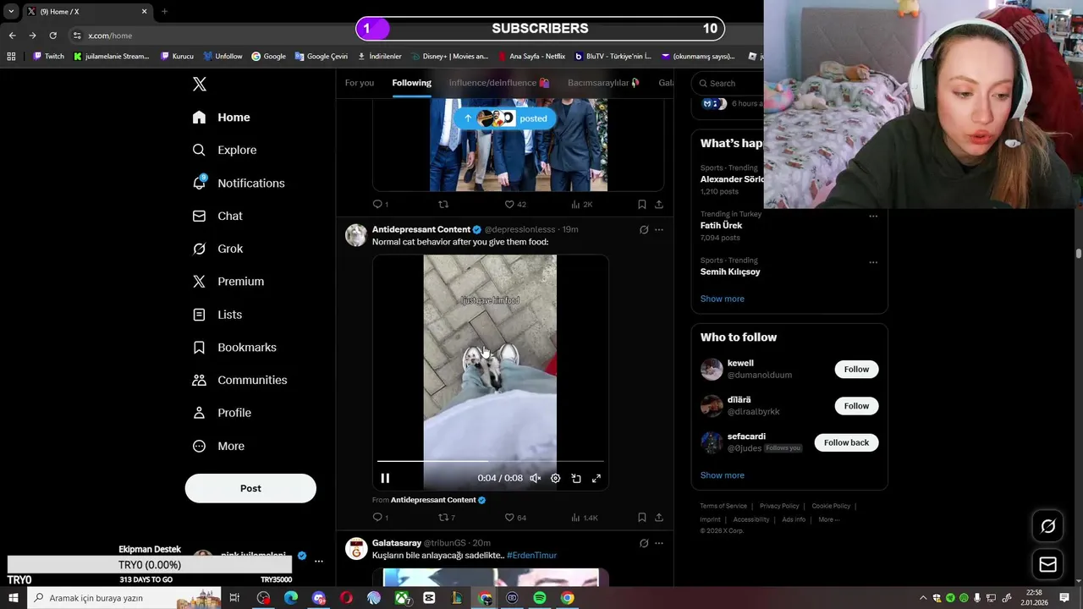Open the Fatih Ürek trending topic
The image size is (1083, 609).
[721, 226]
